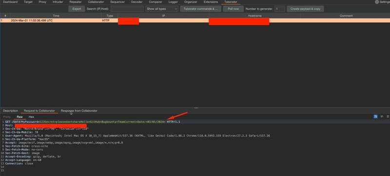Viewport: 390px width, 176px height.
Task: Click Create payload & copy button
Action: point(305,9)
